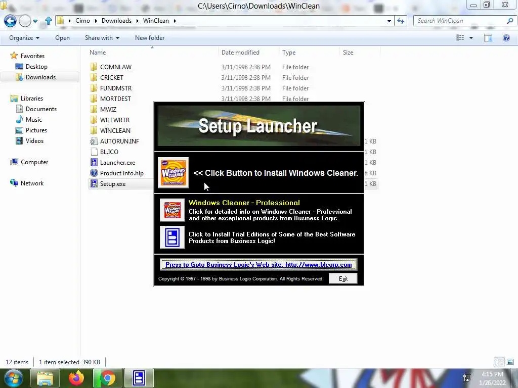Select the Setup.exe file
Viewport: 518px width, 388px height.
coord(113,184)
